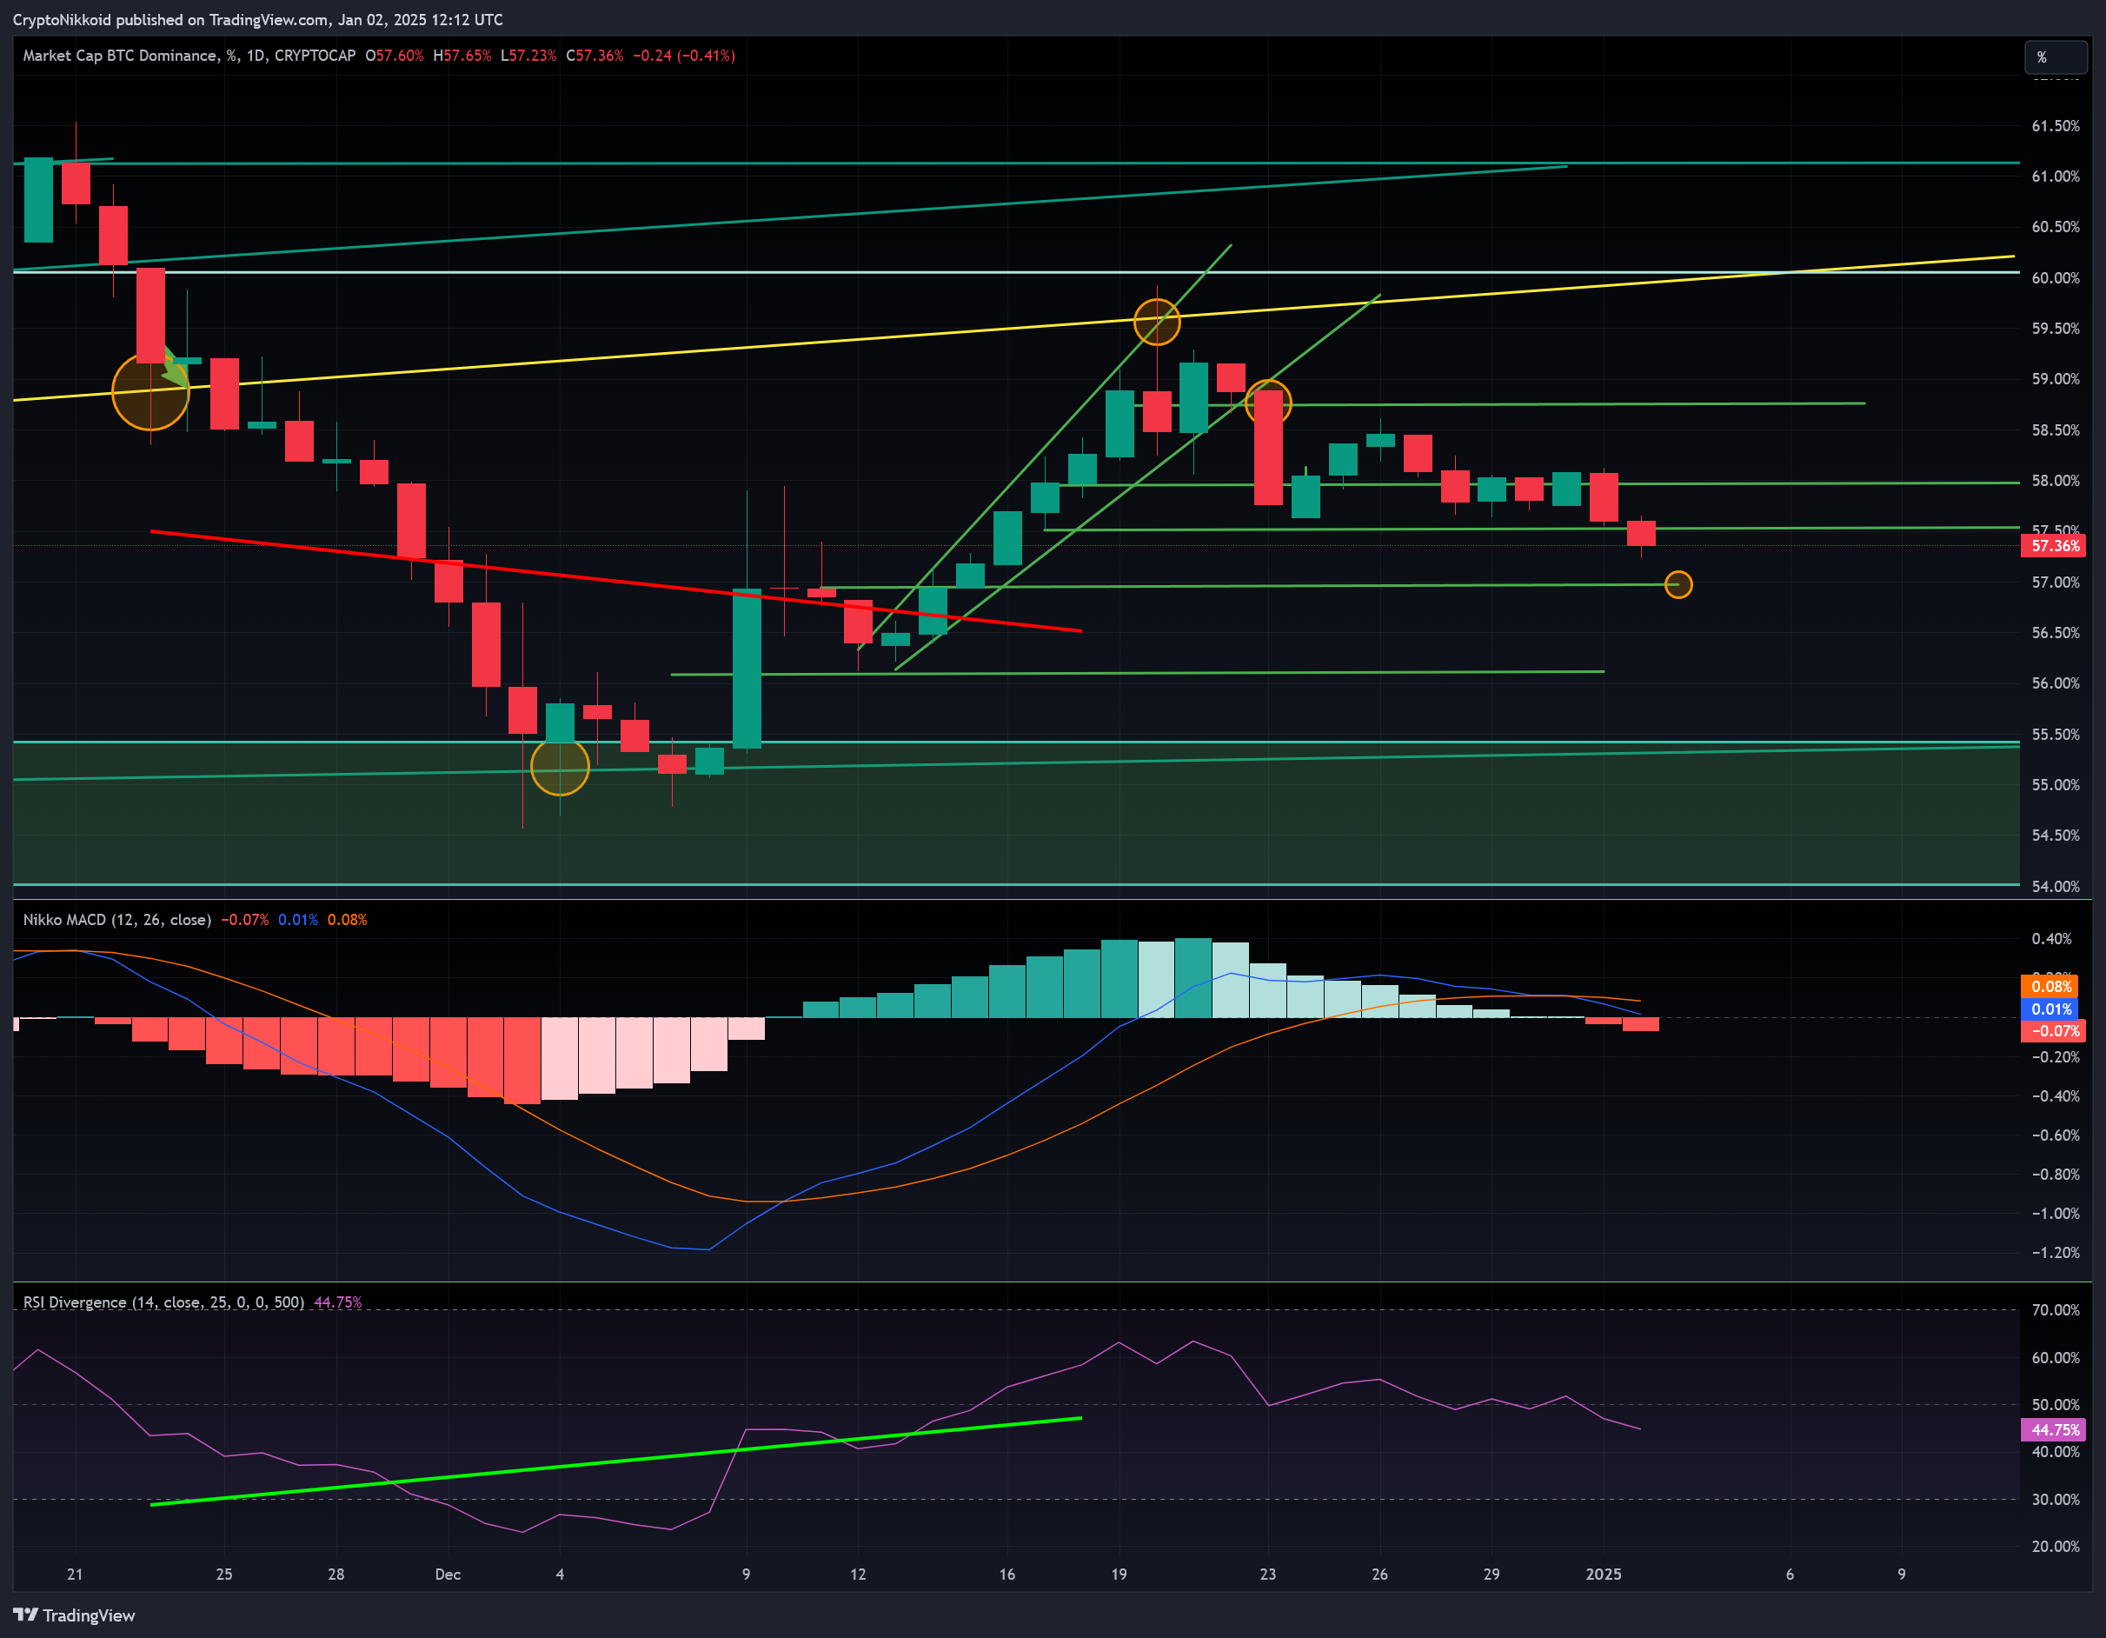
Task: Click the high value H57.65% in the header
Action: (x=462, y=56)
